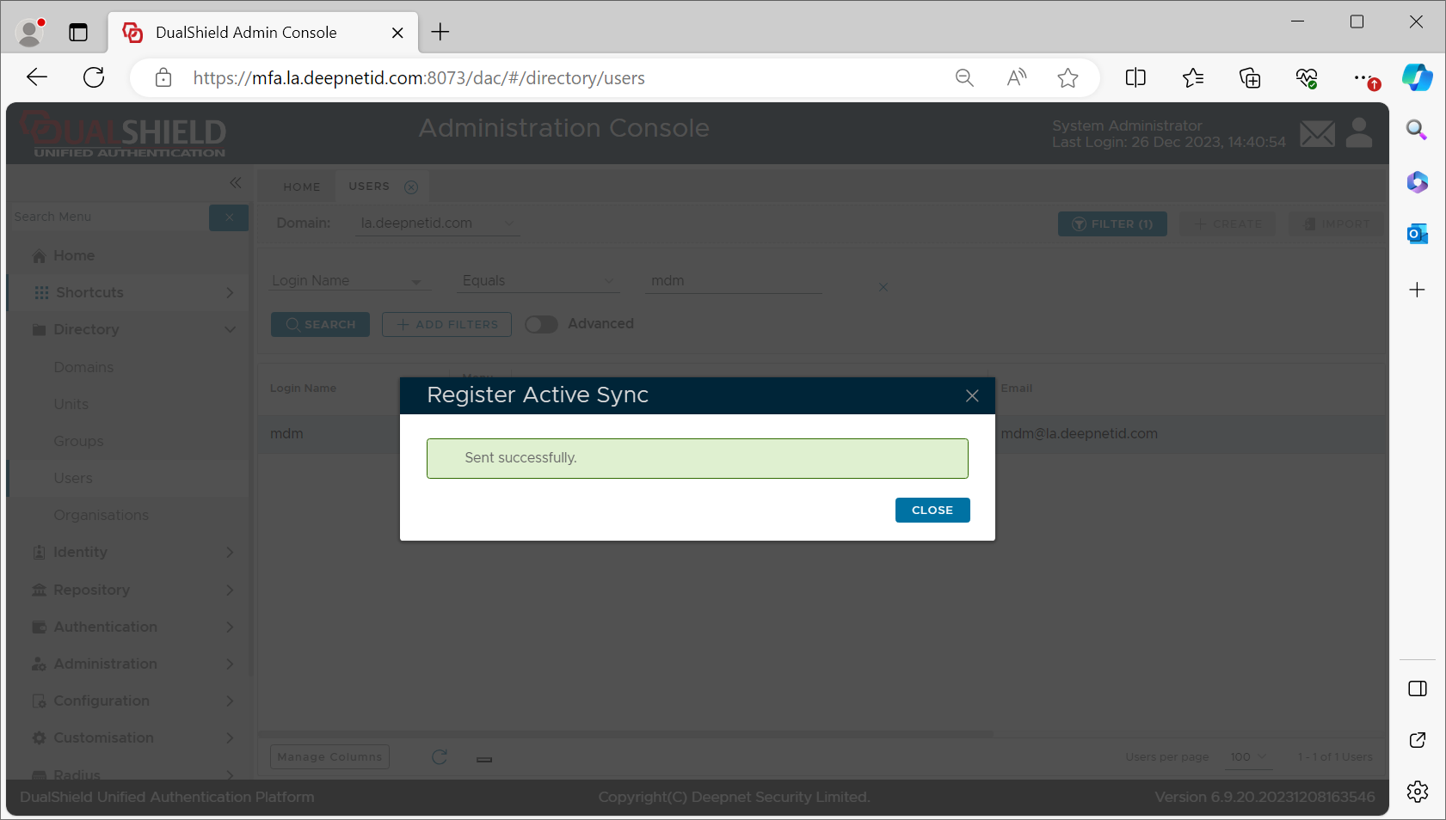Collapse the sidebar with double-chevron icon
This screenshot has height=820, width=1446.
click(x=235, y=183)
